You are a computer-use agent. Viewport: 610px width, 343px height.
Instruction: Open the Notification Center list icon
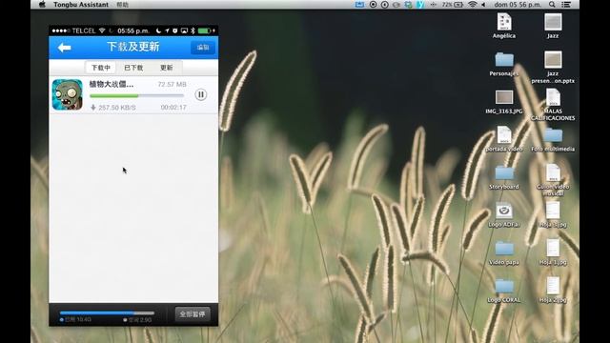(x=566, y=4)
